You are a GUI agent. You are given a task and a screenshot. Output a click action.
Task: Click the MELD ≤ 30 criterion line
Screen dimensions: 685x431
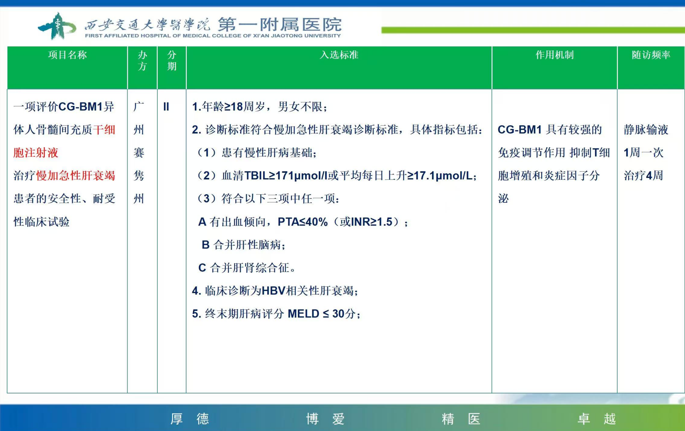tap(276, 314)
